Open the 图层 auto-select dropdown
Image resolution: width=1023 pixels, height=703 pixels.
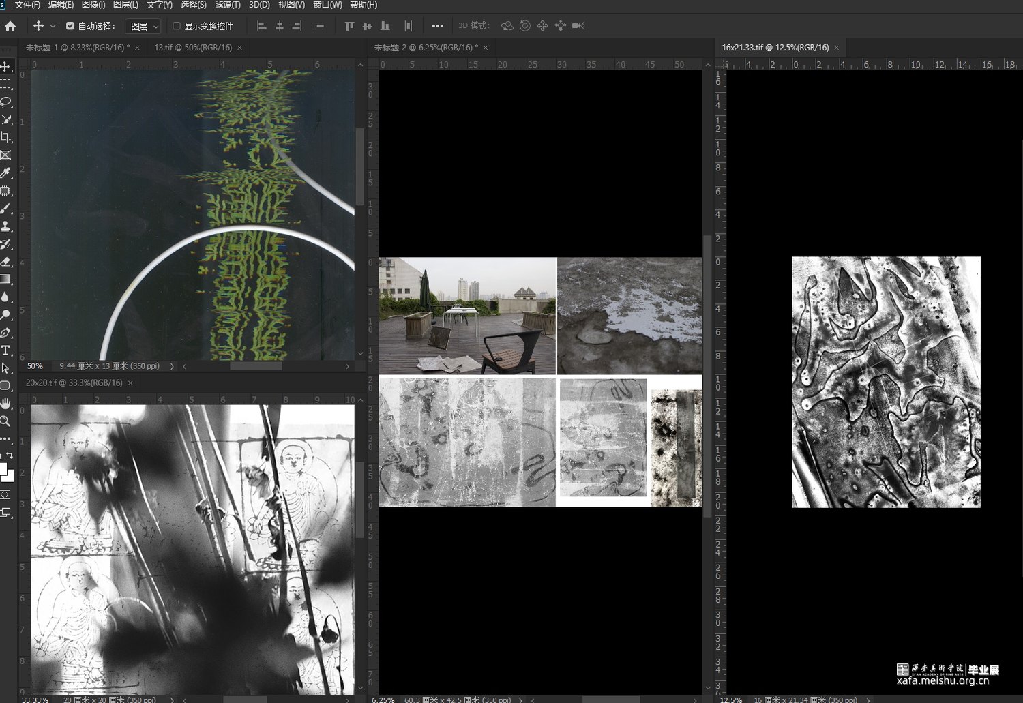pyautogui.click(x=144, y=26)
